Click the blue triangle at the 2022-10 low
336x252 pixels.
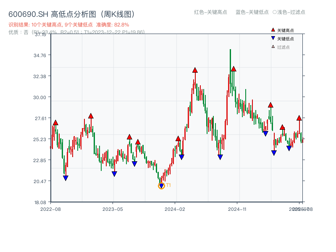pos(66,177)
